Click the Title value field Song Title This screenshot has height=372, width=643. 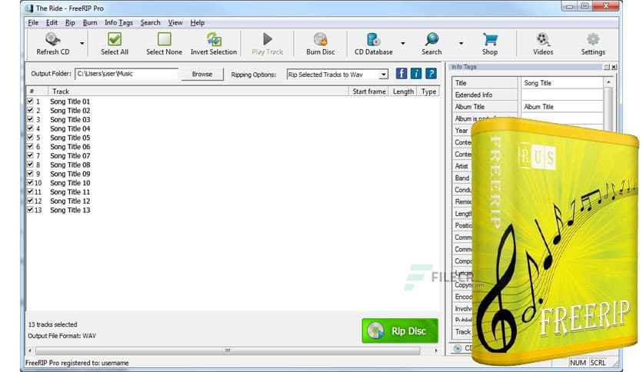tap(561, 83)
